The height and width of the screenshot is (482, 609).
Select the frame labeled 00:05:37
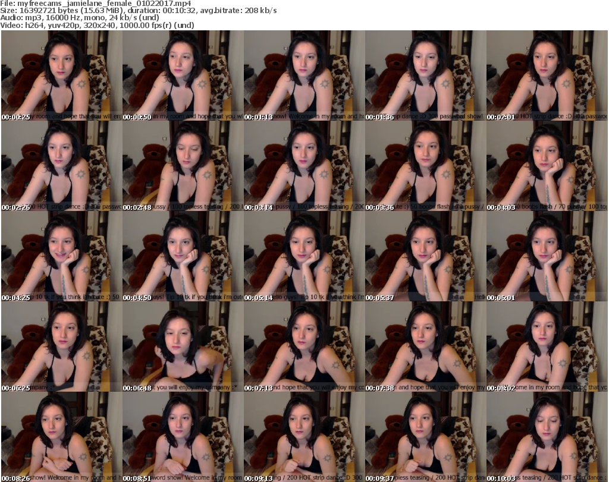[425, 257]
